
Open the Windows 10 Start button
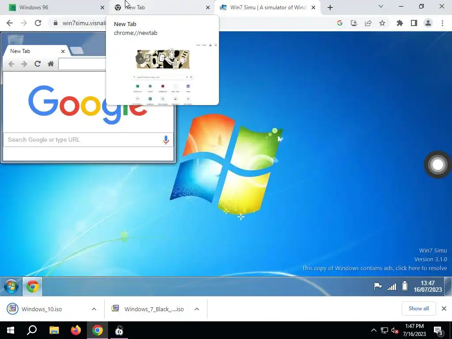click(11, 330)
